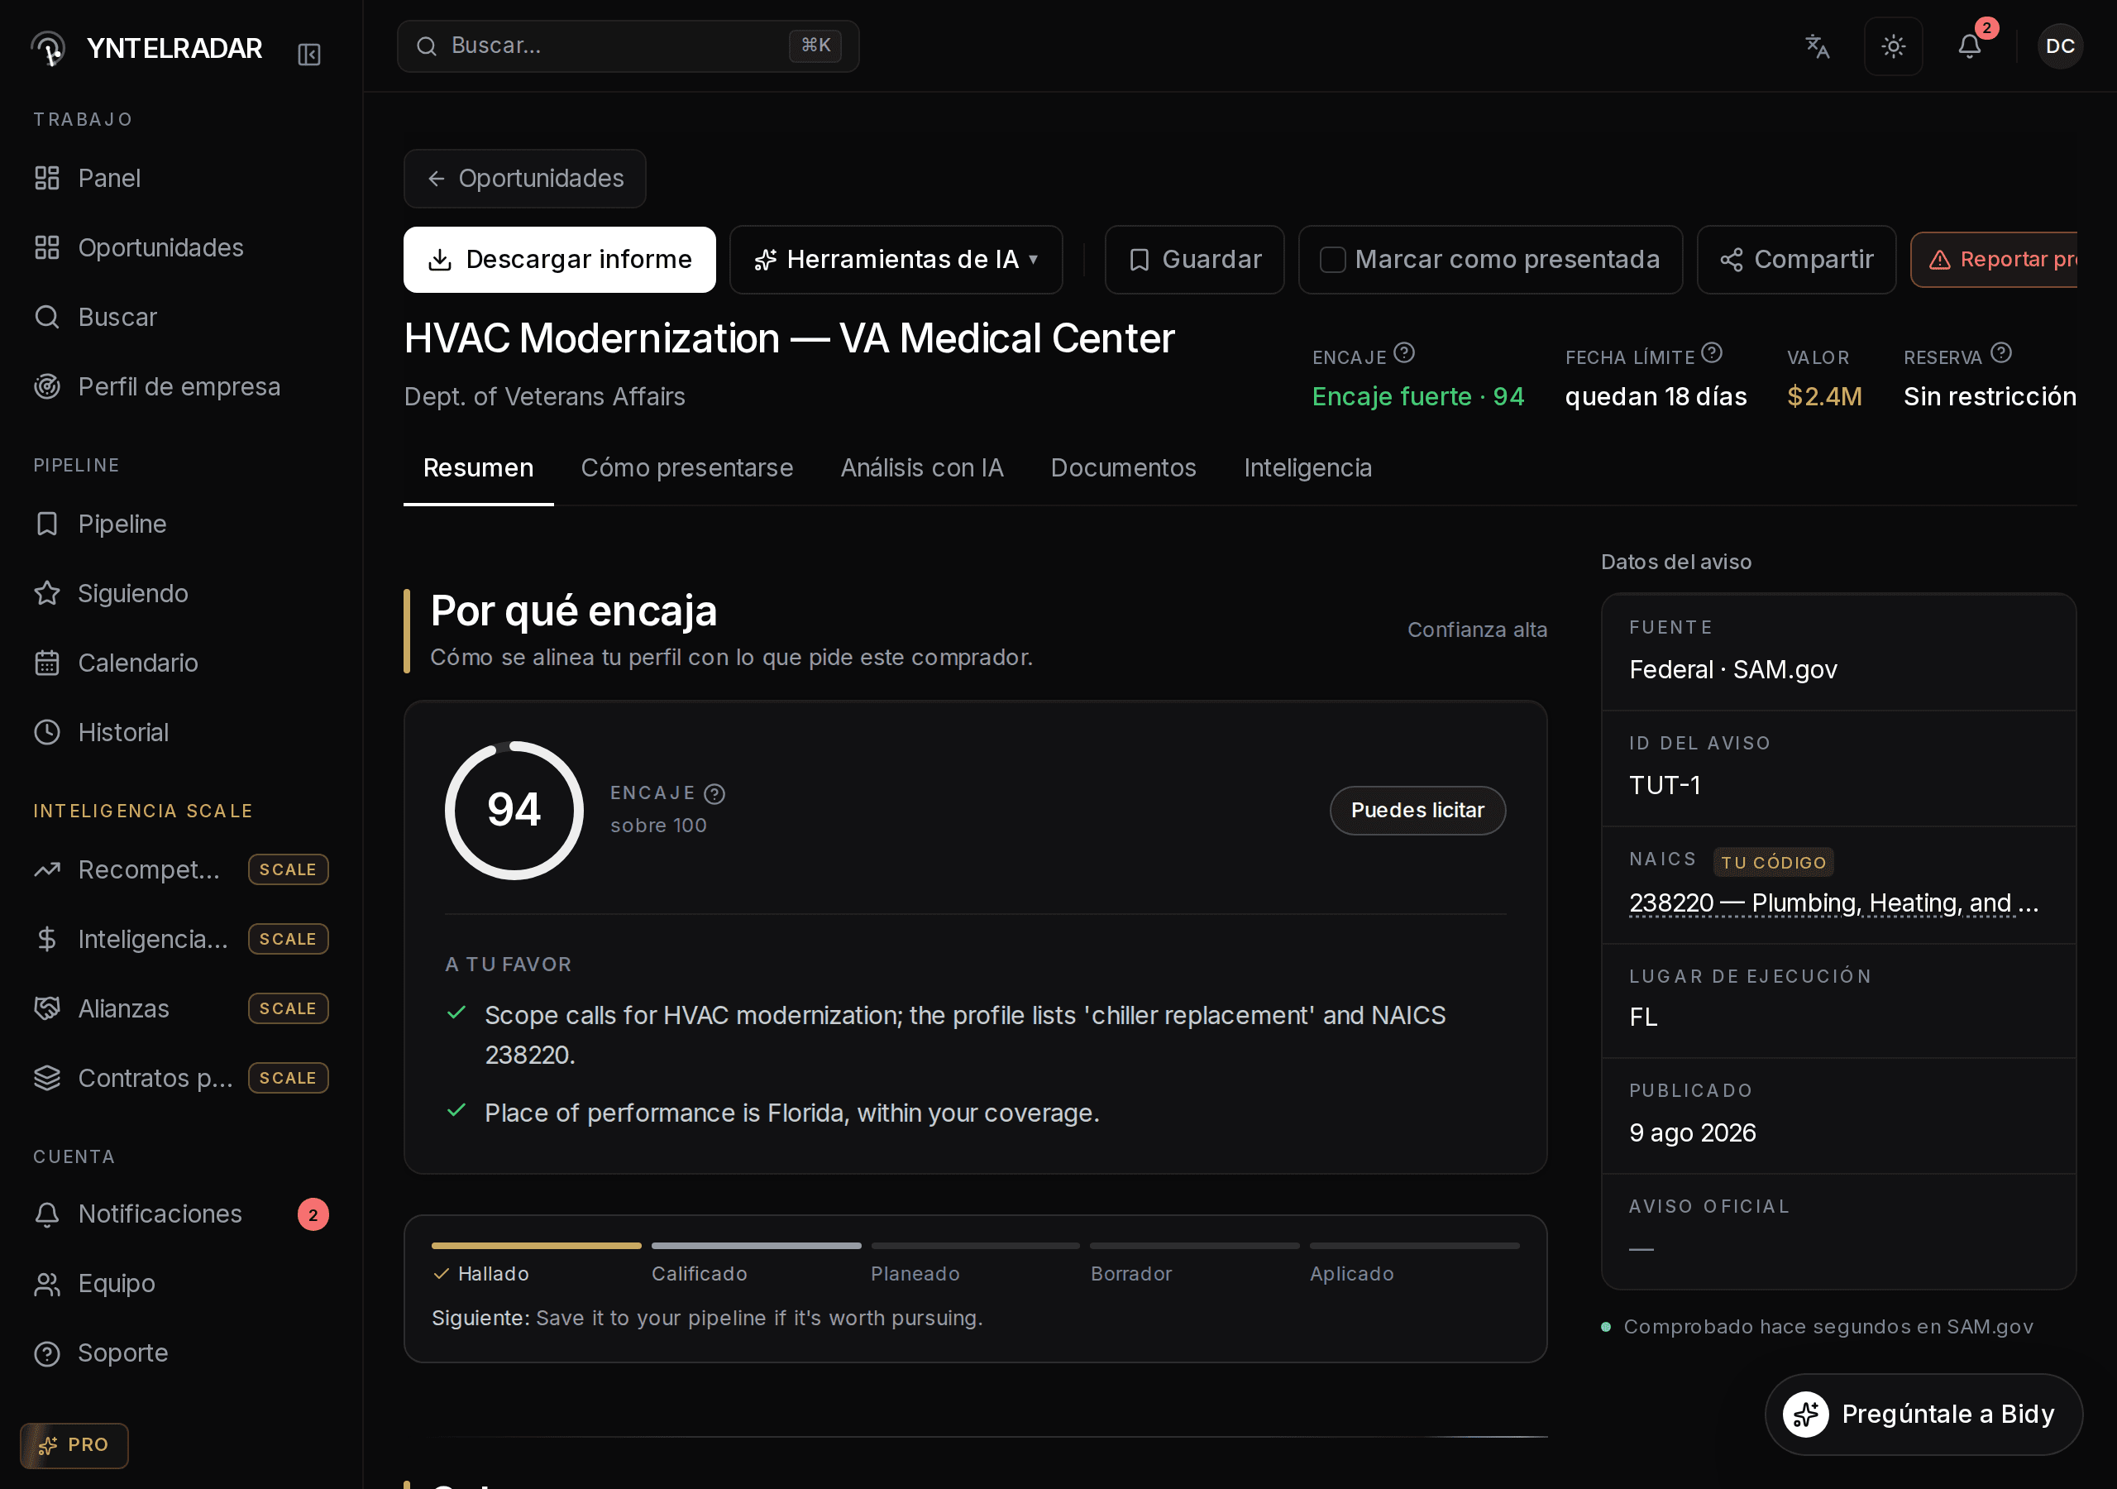The height and width of the screenshot is (1489, 2117).
Task: Open the DC user avatar menu
Action: (2060, 46)
